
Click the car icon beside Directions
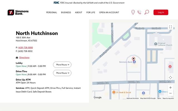point(17,58)
